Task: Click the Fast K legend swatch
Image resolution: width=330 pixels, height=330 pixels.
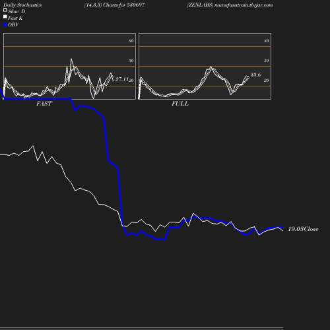Action: [x=5, y=16]
